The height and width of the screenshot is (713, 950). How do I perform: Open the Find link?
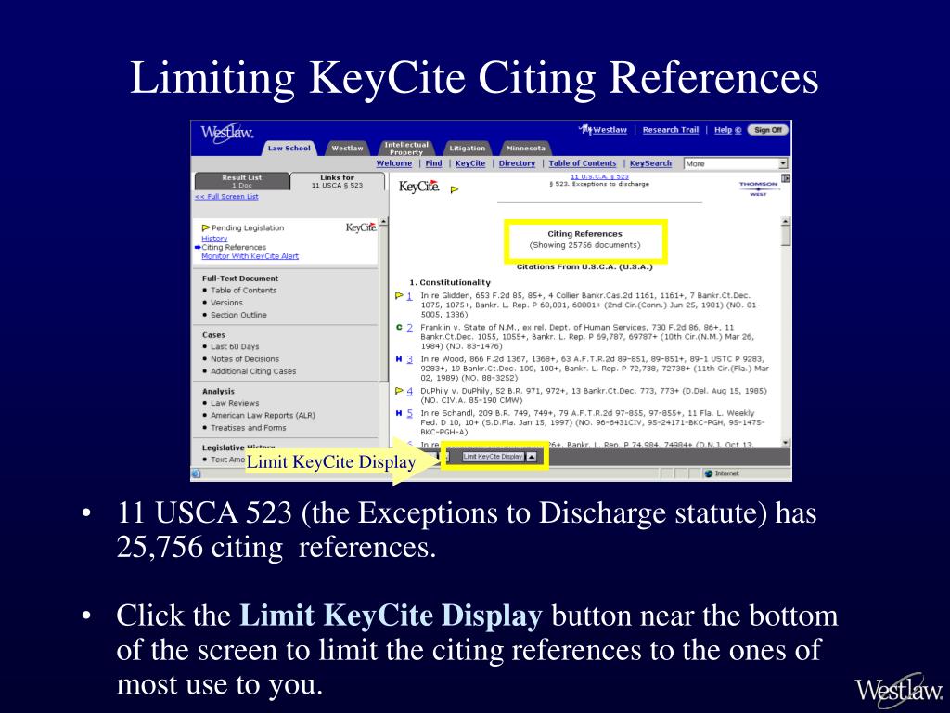(433, 163)
